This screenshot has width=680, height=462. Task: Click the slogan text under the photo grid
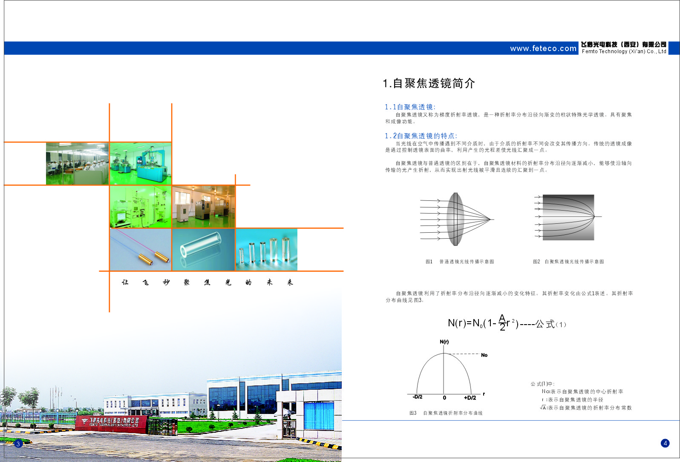pyautogui.click(x=207, y=282)
